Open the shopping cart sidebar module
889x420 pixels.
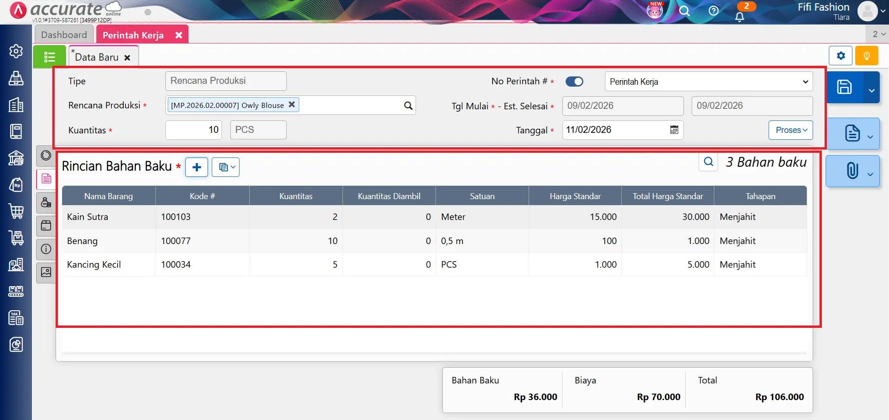tap(16, 211)
